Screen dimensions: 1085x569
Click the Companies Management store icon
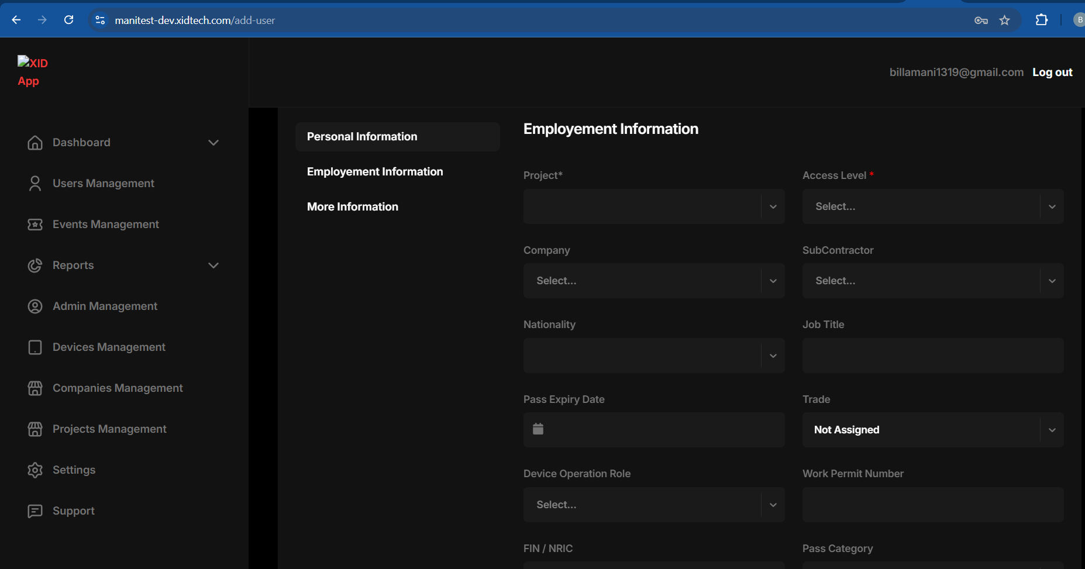[35, 388]
